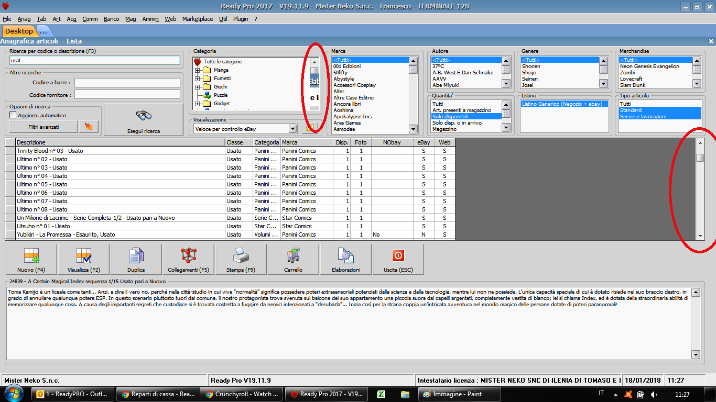The height and width of the screenshot is (402, 716).
Task: Focus the Ricerca per codice o descrizione field
Action: pyautogui.click(x=95, y=60)
